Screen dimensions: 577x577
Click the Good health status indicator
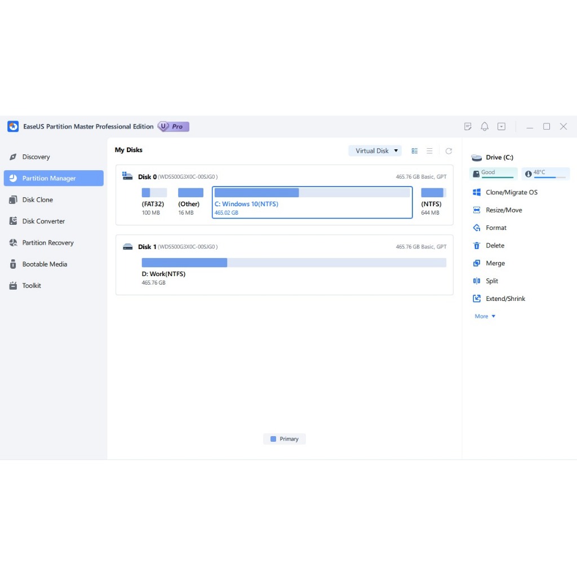click(494, 174)
